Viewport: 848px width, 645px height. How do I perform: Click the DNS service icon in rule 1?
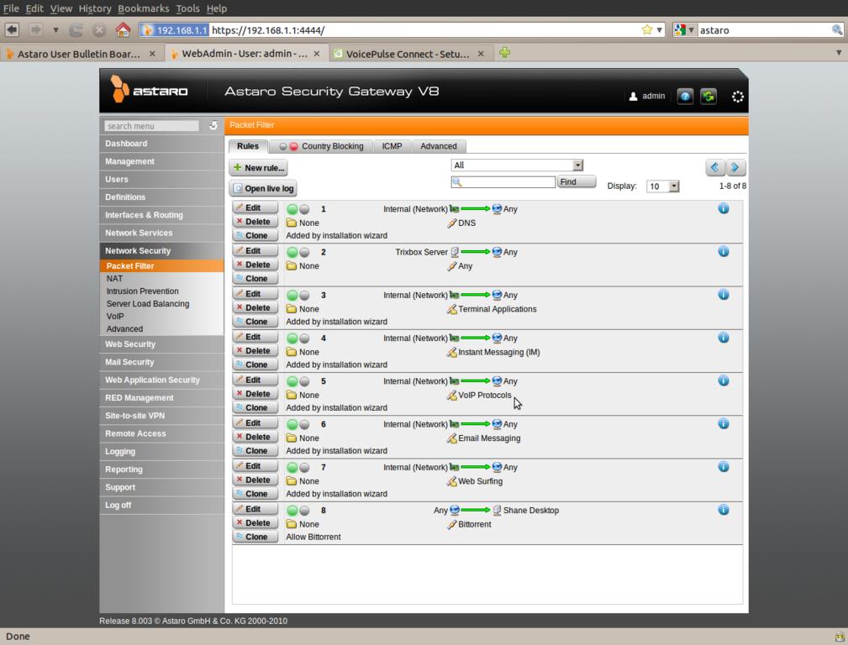452,223
